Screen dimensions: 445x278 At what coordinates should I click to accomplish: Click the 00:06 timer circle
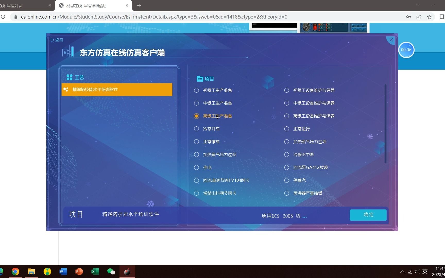406,50
